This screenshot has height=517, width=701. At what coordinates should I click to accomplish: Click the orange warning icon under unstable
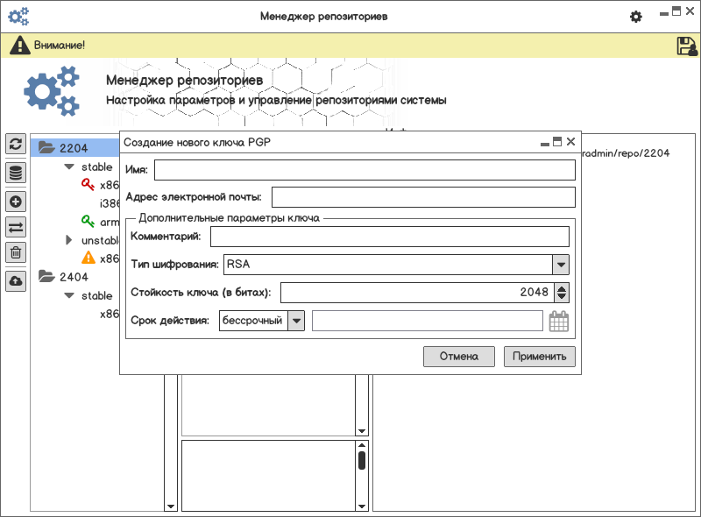(89, 258)
